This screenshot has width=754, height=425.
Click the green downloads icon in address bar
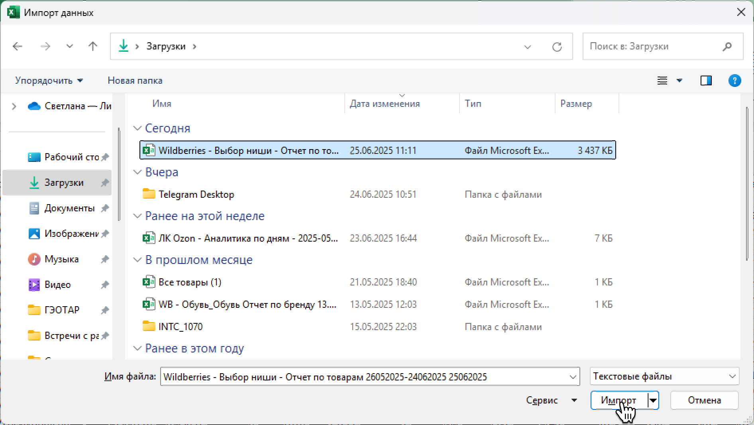(x=124, y=46)
